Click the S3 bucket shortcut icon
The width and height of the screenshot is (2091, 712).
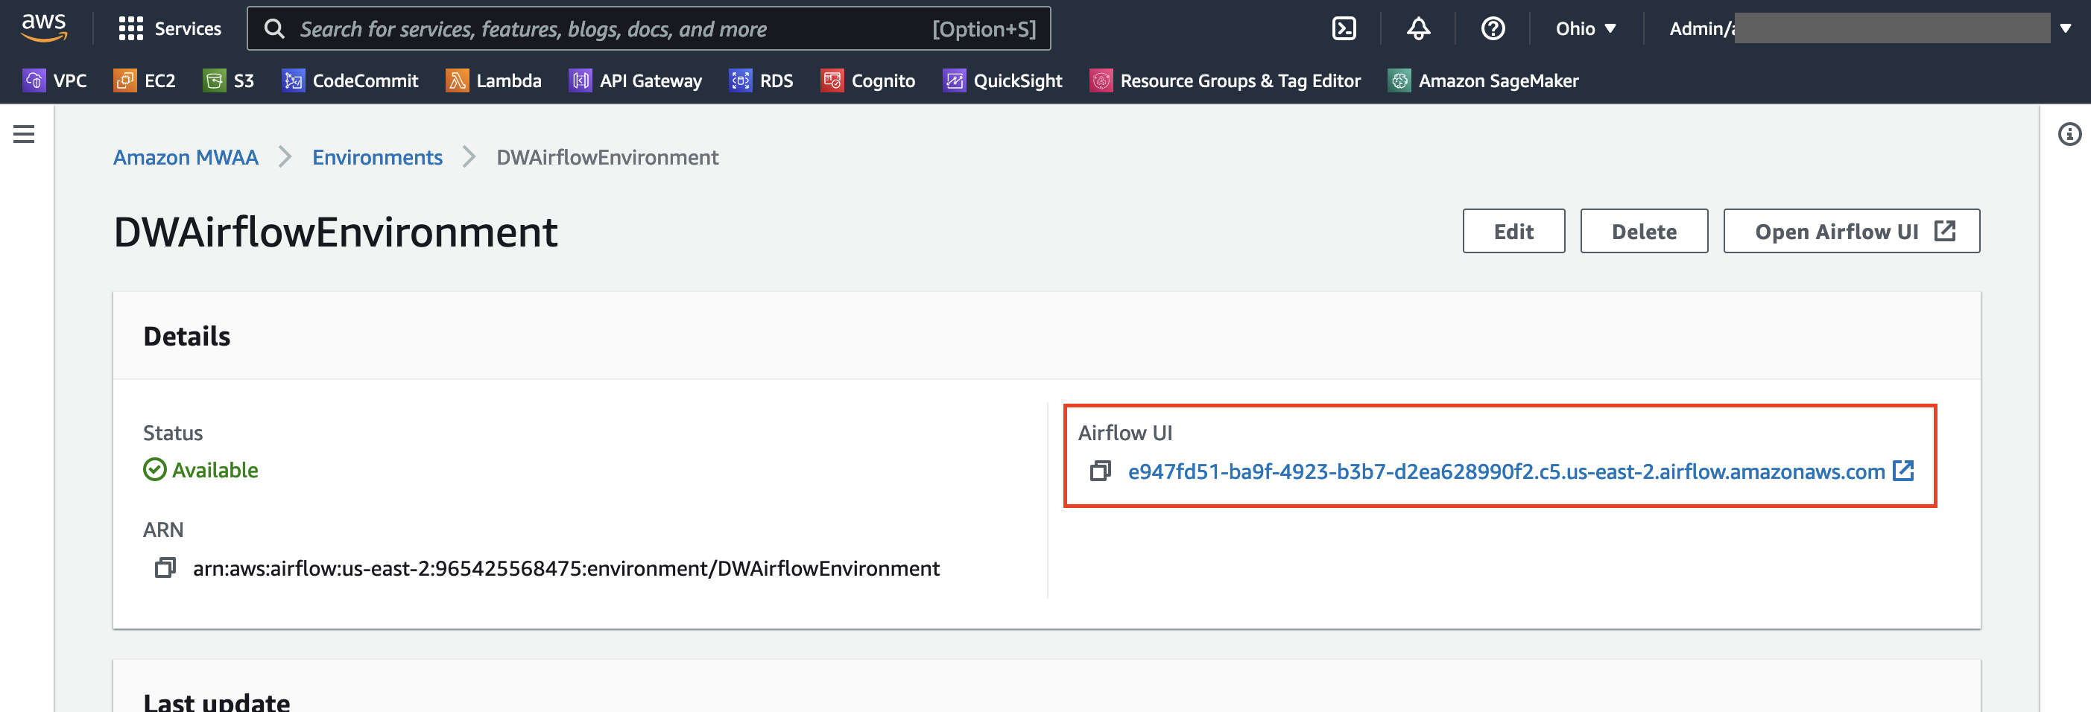[x=215, y=80]
